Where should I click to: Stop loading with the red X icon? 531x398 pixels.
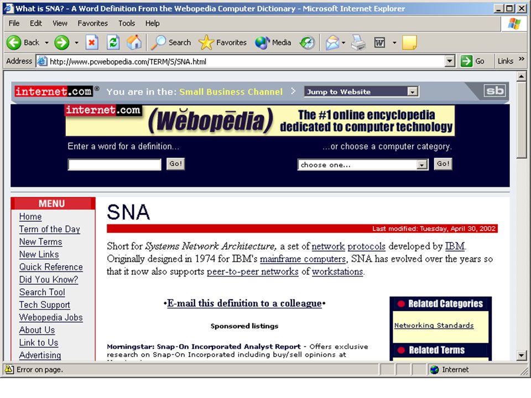(x=91, y=43)
